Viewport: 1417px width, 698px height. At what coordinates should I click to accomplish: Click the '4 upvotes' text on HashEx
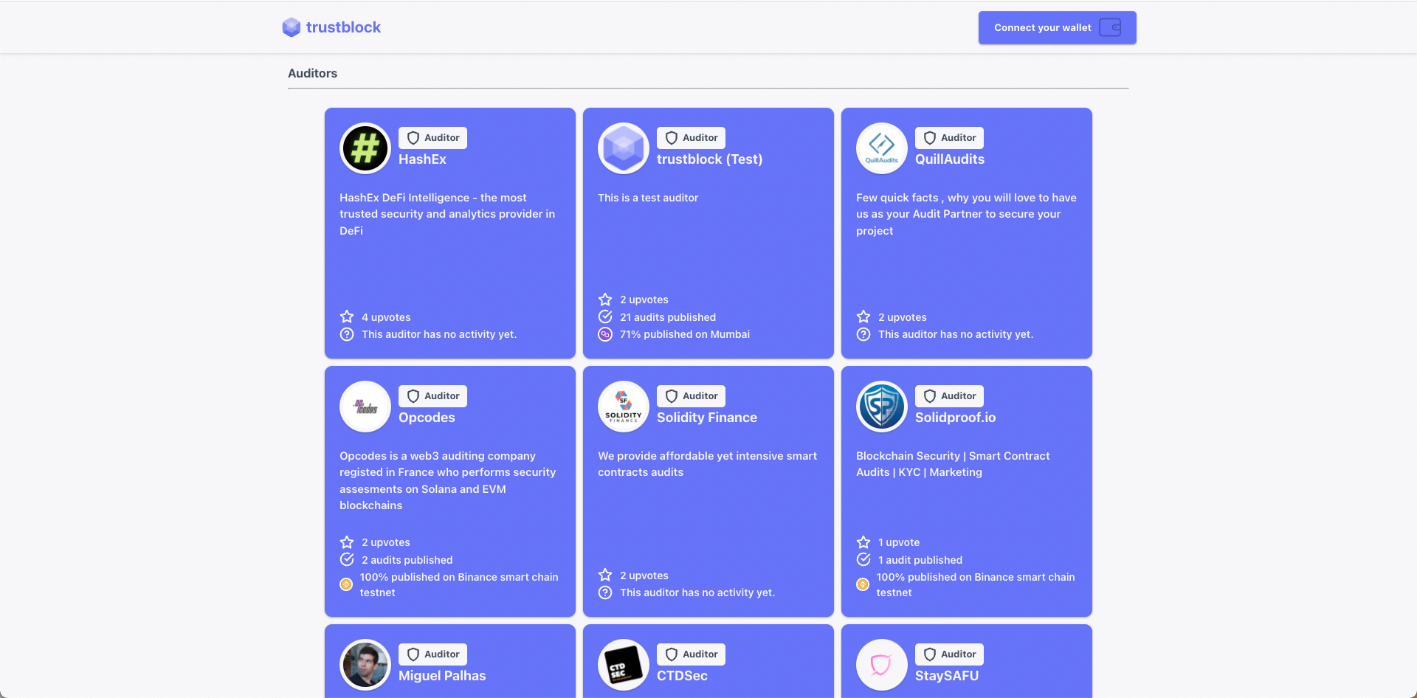[x=386, y=317]
